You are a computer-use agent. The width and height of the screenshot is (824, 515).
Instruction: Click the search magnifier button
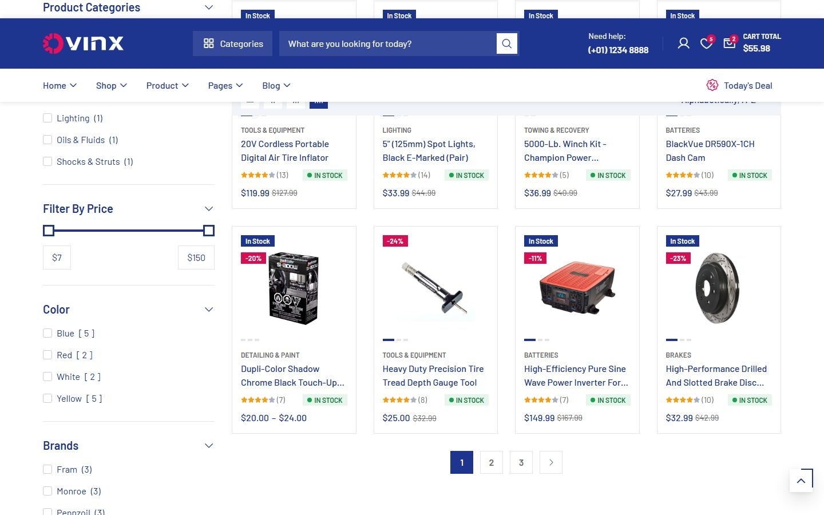(506, 43)
